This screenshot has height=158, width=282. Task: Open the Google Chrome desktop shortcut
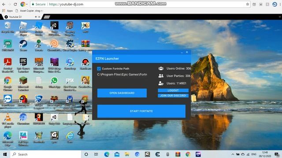[7, 84]
